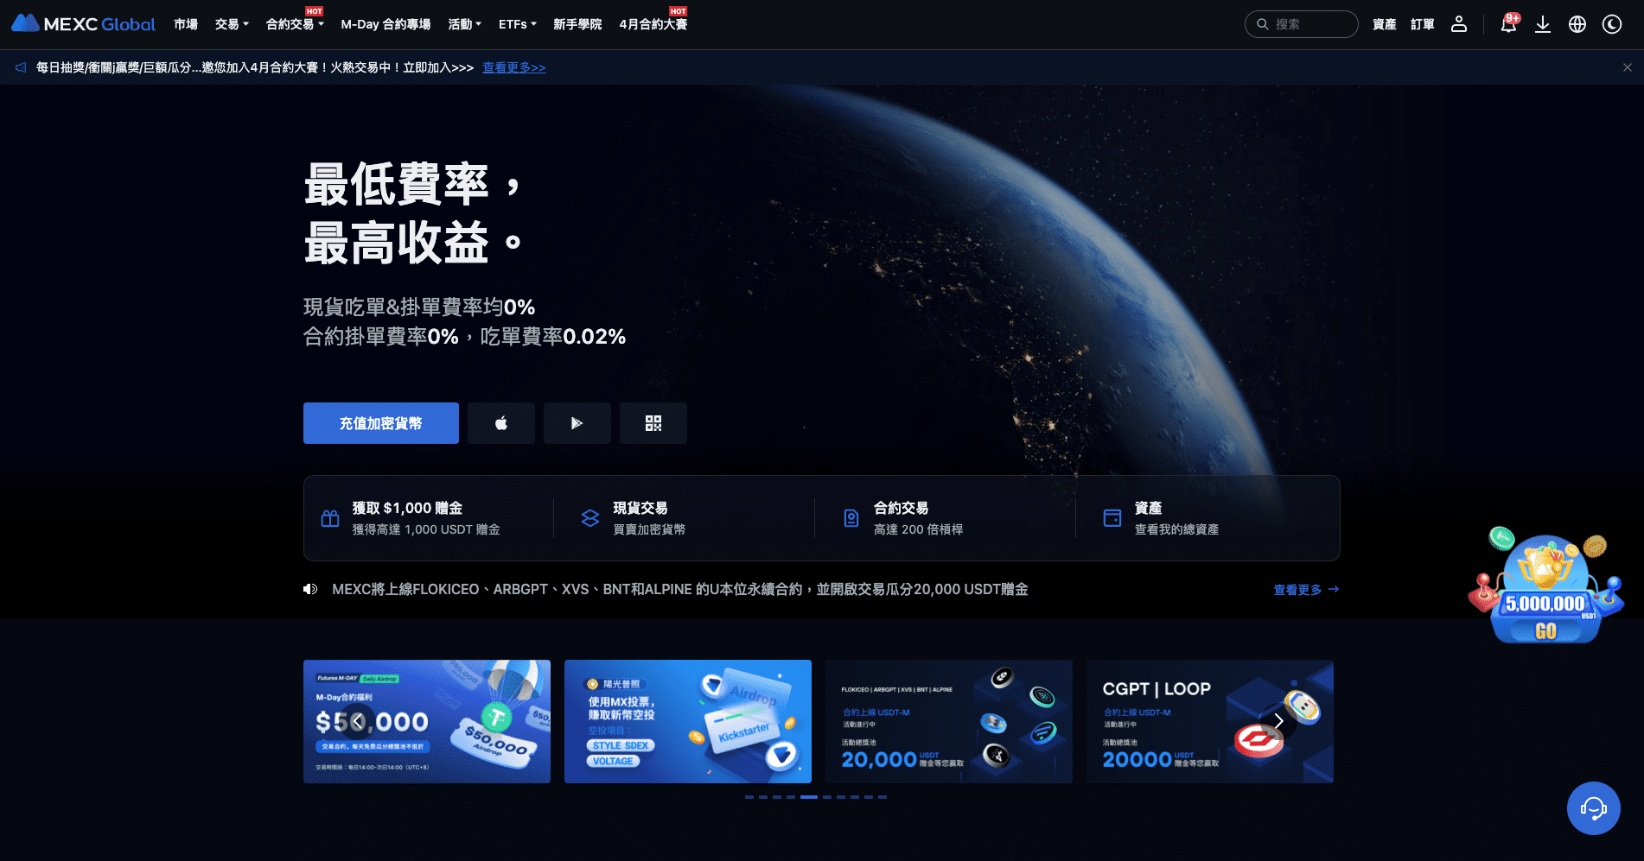
Task: Click the gift icon beside $1,000 bonus
Action: (x=330, y=518)
